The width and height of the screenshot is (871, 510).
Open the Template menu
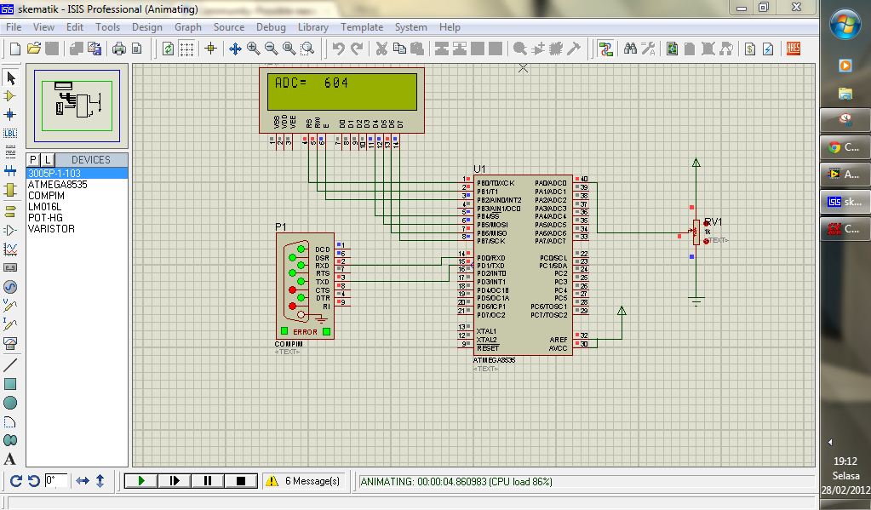click(362, 27)
